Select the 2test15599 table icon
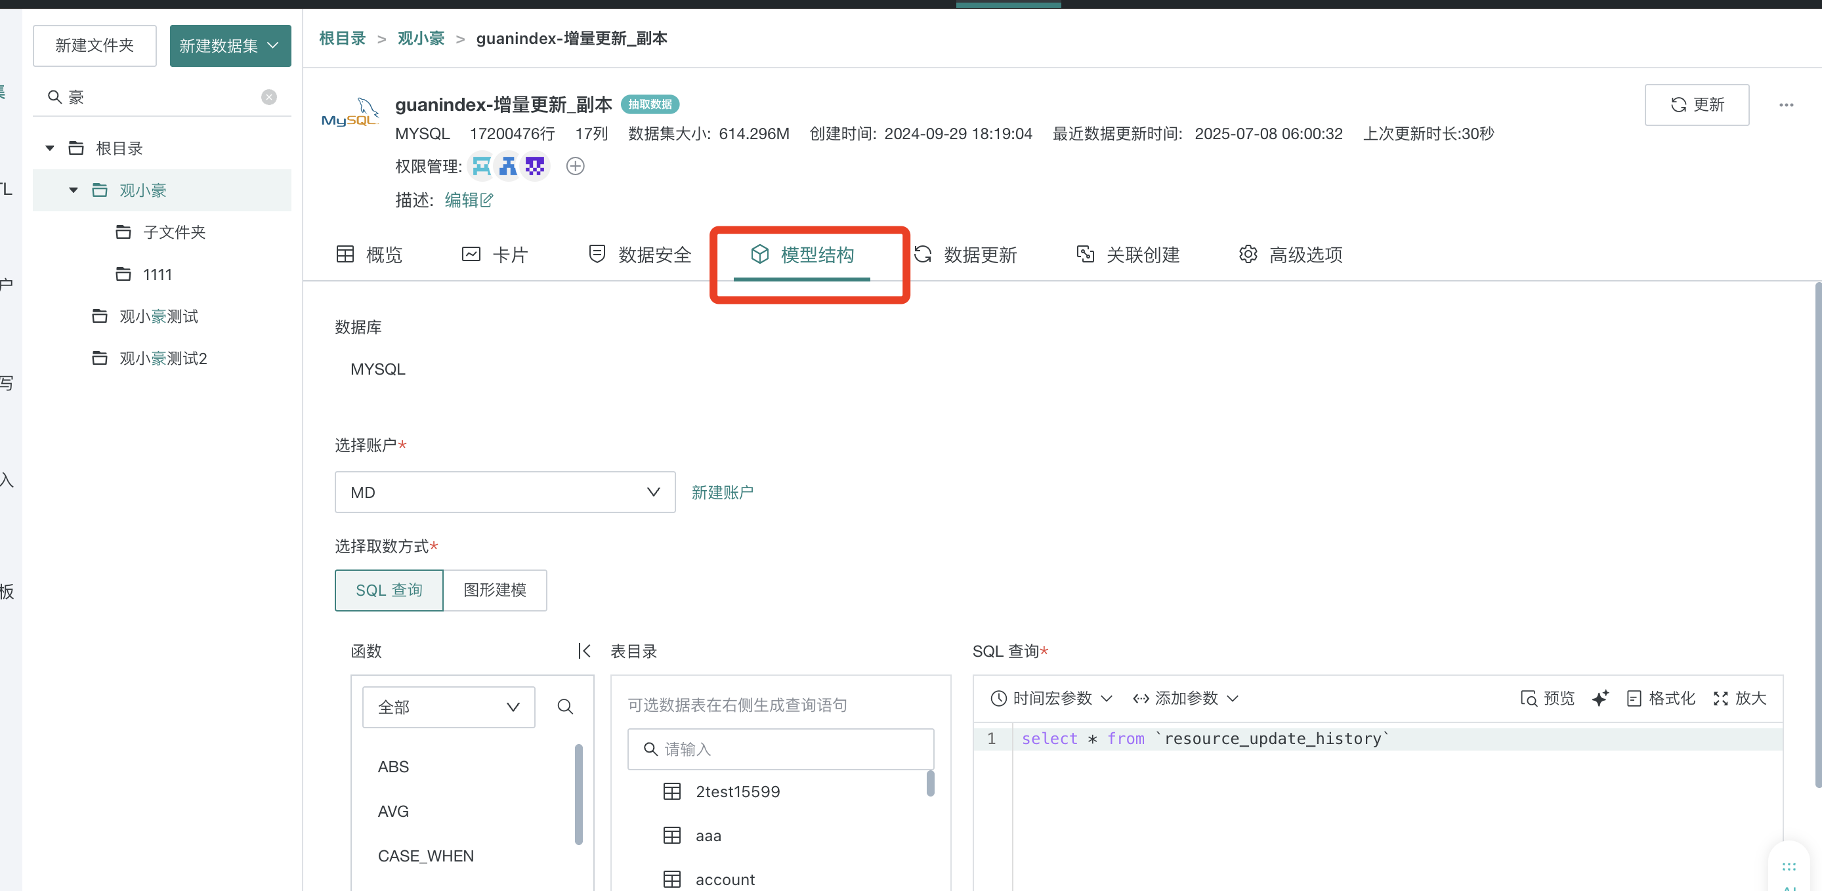Viewport: 1822px width, 891px height. pos(671,791)
